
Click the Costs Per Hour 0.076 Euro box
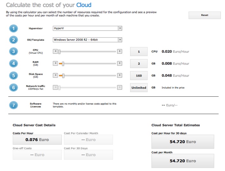(x=37, y=140)
